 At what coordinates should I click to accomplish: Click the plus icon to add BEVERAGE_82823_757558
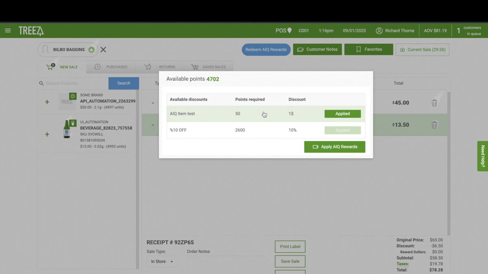click(47, 134)
